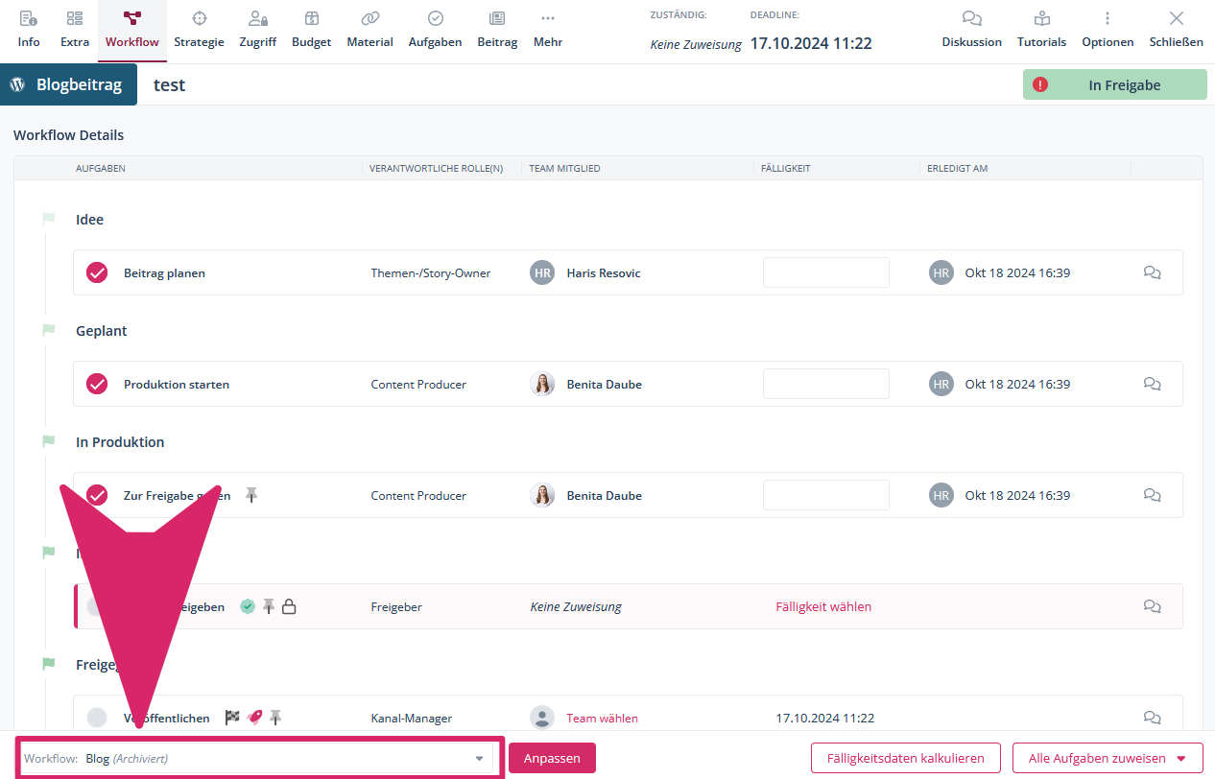This screenshot has height=779, width=1215.
Task: Click the pin icon next to Veröffentlichen
Action: tap(275, 718)
